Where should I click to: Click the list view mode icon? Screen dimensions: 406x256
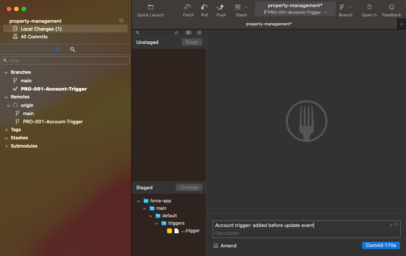tap(199, 32)
